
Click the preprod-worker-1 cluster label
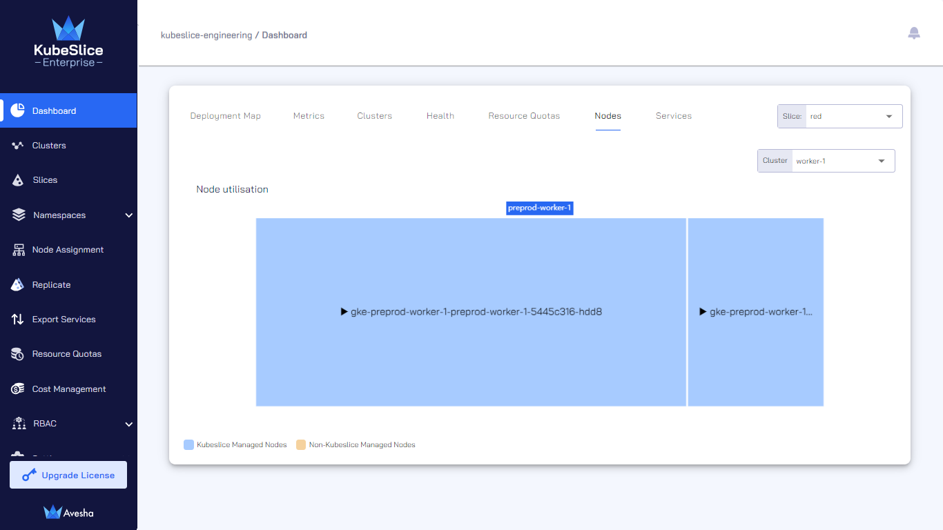point(540,208)
